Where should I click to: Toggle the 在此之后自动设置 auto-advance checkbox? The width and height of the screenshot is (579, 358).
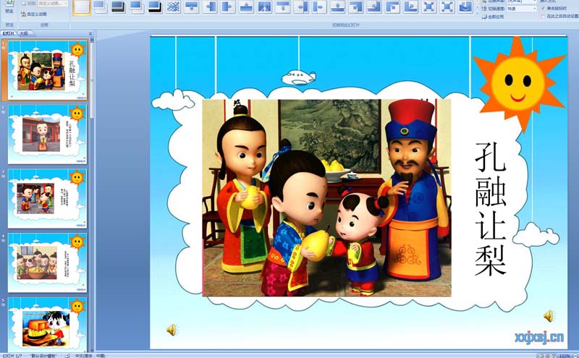click(544, 16)
